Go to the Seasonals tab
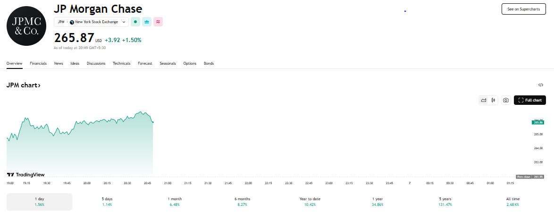 tap(168, 63)
